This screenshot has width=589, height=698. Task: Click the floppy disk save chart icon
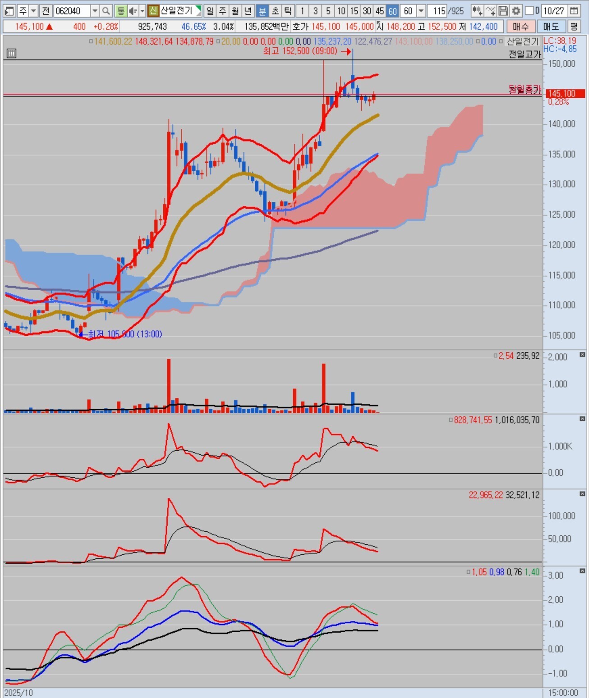coord(503,10)
